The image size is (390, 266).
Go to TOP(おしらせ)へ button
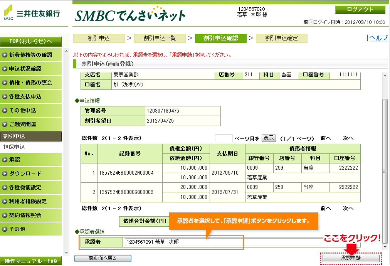(31, 41)
